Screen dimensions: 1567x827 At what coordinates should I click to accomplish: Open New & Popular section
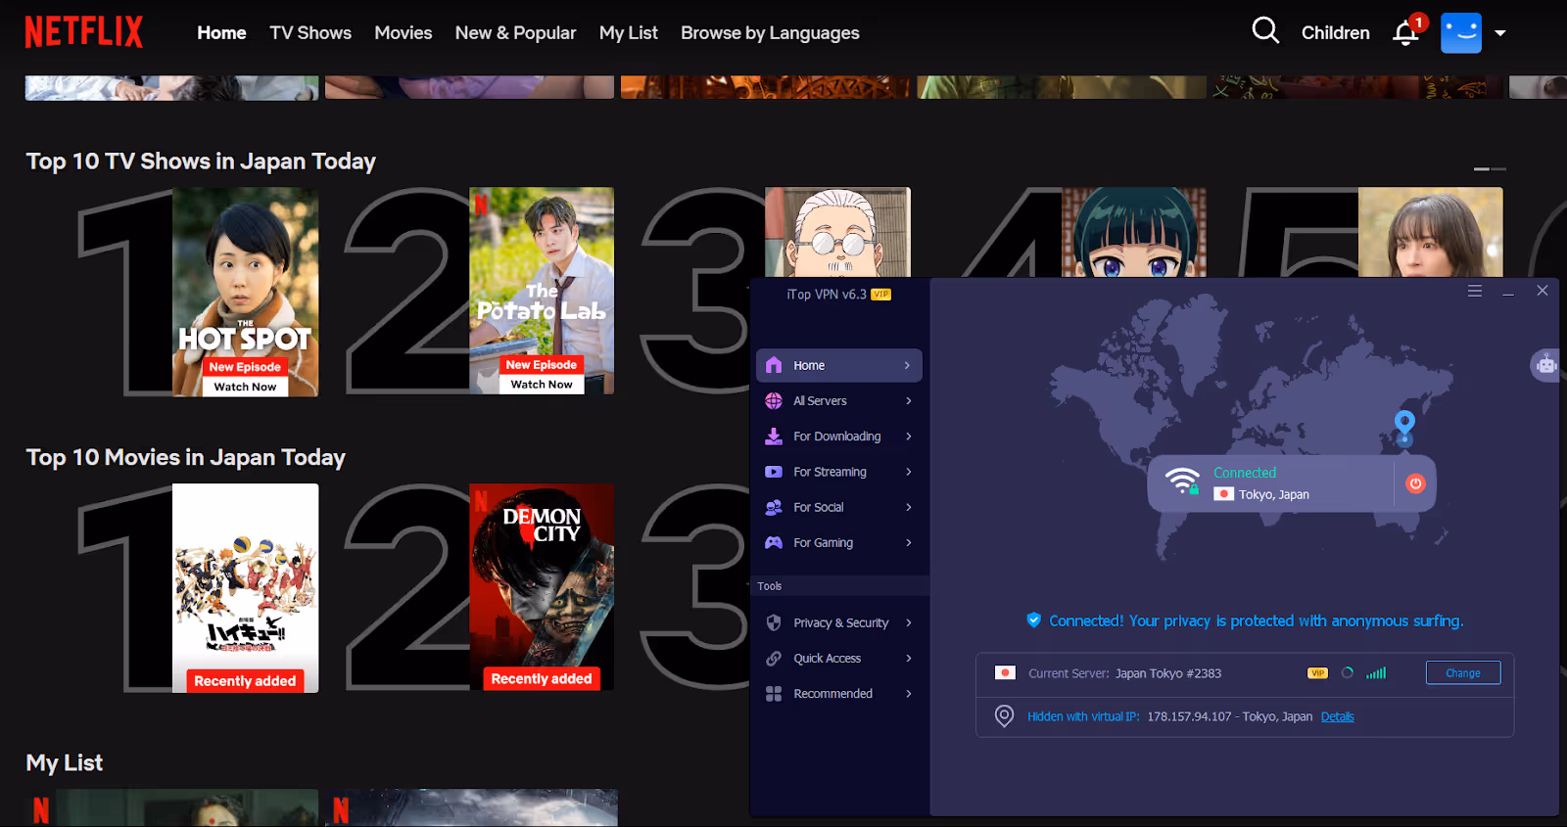pyautogui.click(x=515, y=32)
